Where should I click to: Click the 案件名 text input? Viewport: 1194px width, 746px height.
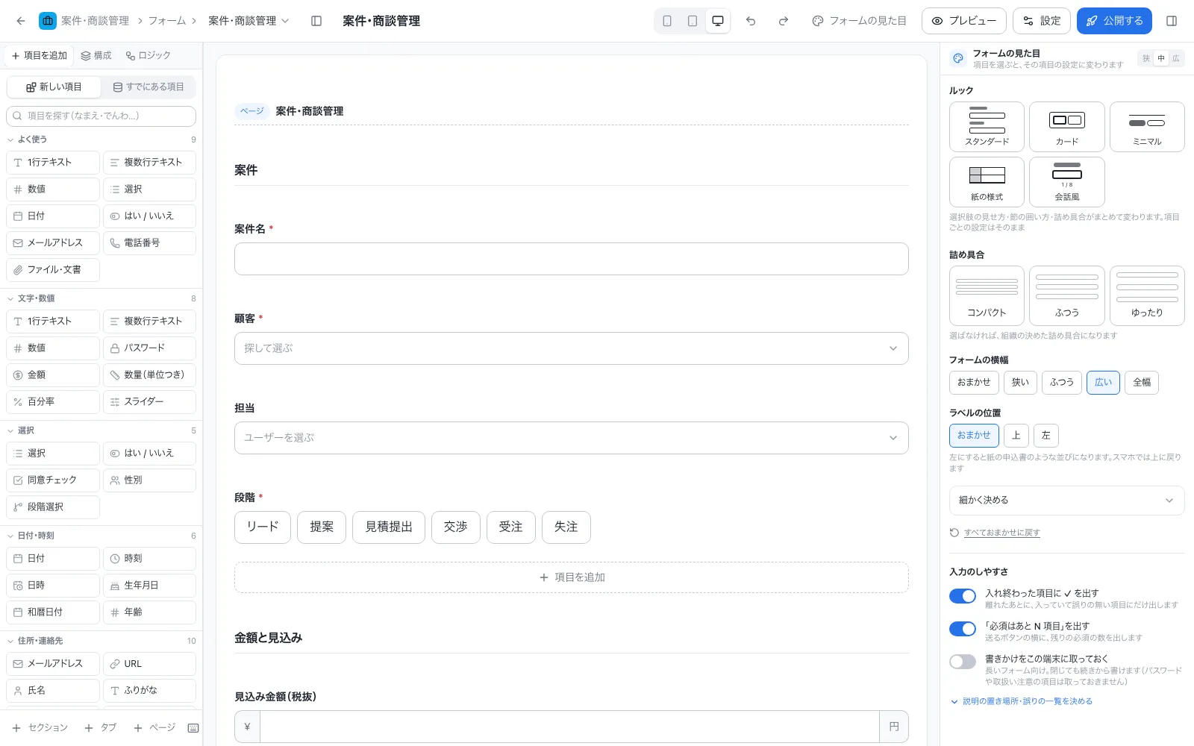[572, 259]
